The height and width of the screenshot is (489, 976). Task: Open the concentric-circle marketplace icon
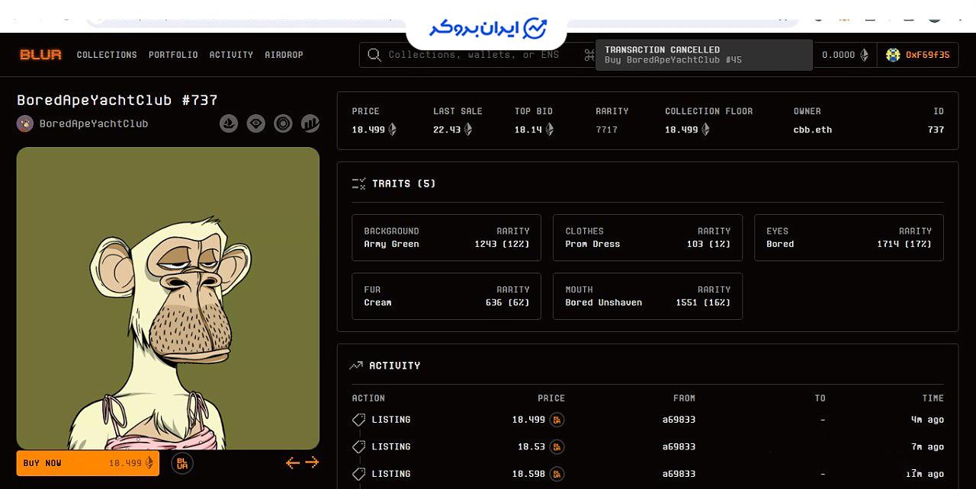point(283,123)
